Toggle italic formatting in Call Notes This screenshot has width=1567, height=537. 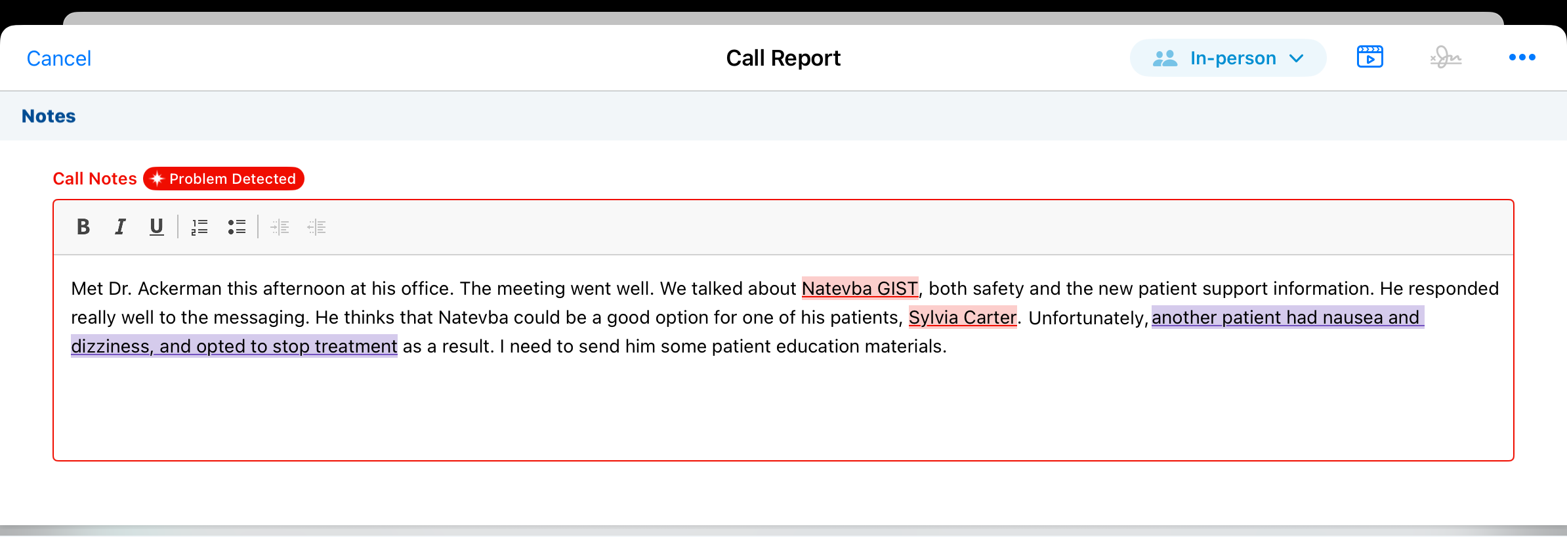120,227
